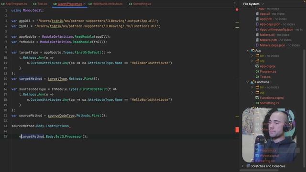Collapse the App project node
The width and height of the screenshot is (306, 172).
click(x=248, y=51)
